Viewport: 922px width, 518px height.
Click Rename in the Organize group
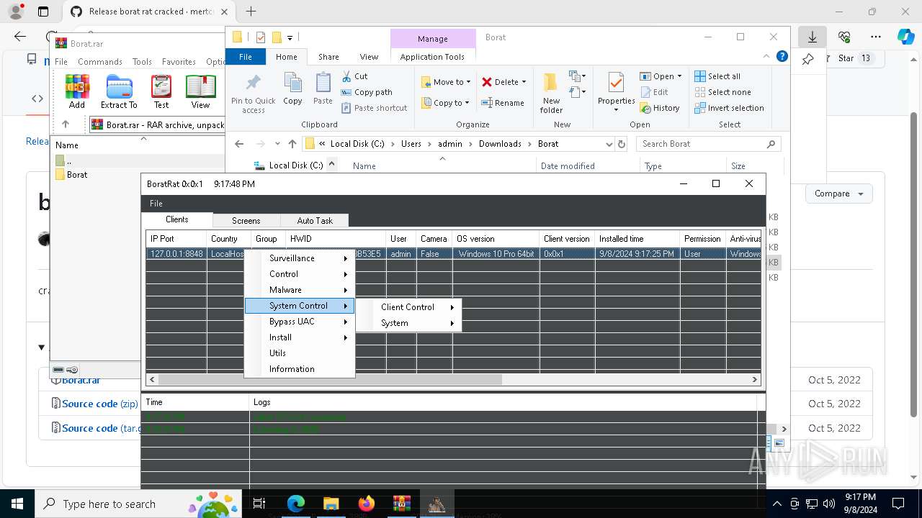(x=503, y=103)
